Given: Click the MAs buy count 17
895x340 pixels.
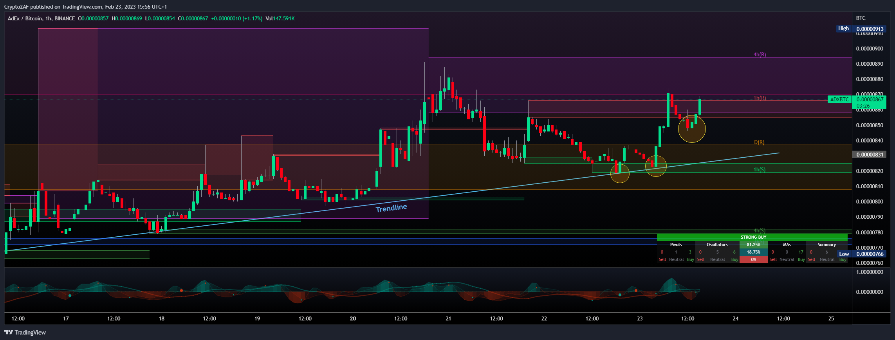Looking at the screenshot, I should (x=801, y=252).
